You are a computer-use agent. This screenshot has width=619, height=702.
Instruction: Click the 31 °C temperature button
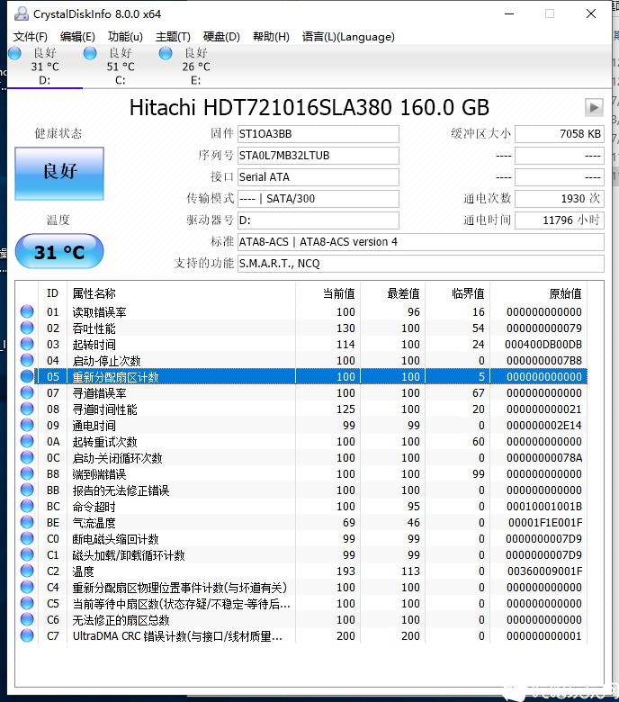coord(59,252)
